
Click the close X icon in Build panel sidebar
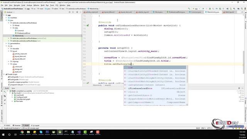(5, 104)
